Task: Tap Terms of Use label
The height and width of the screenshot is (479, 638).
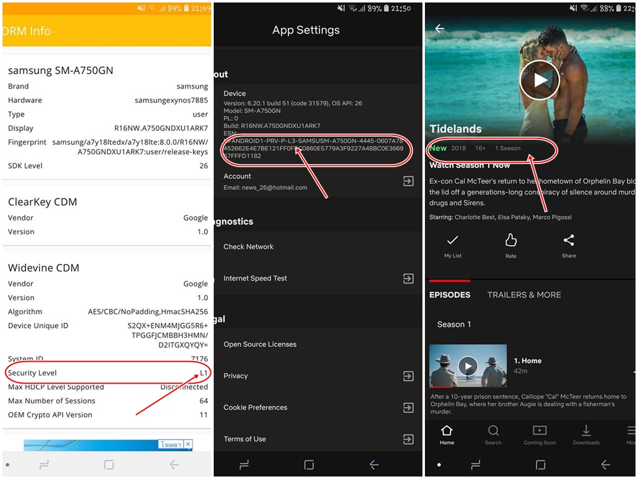Action: [244, 439]
